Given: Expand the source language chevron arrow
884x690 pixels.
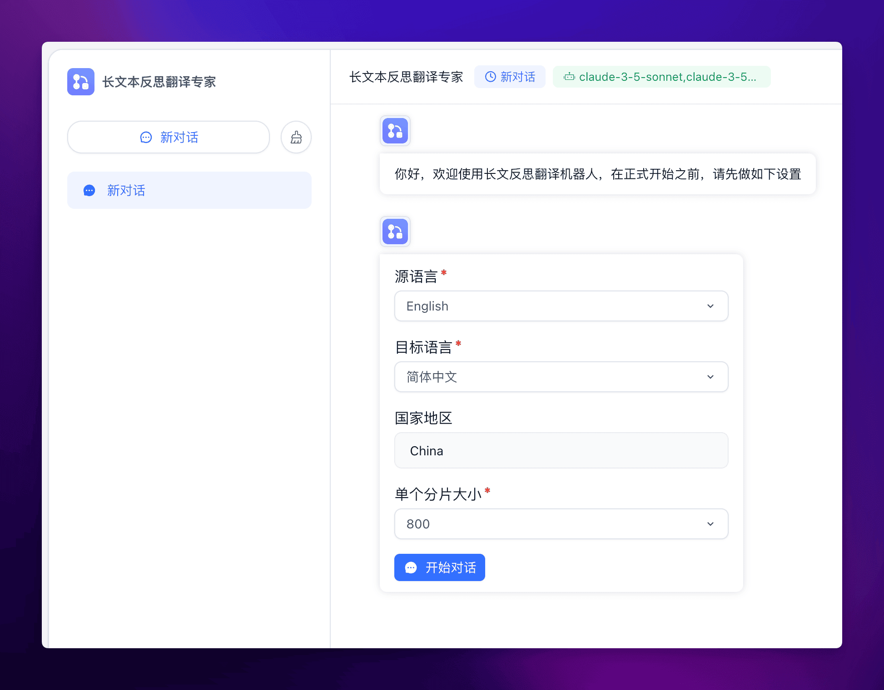Looking at the screenshot, I should coord(710,306).
